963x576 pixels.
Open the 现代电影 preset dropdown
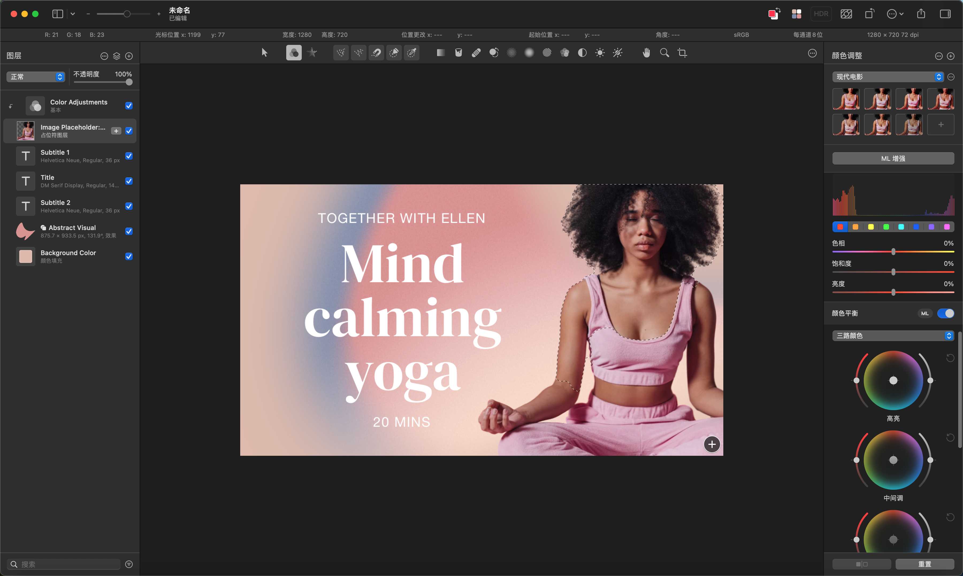tap(888, 76)
